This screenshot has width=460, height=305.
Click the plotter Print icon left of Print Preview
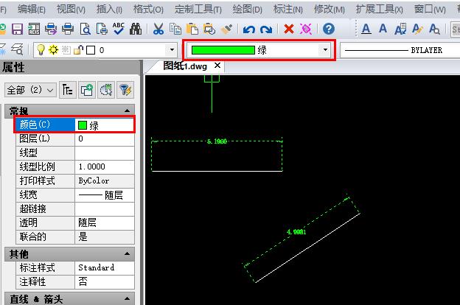point(68,29)
